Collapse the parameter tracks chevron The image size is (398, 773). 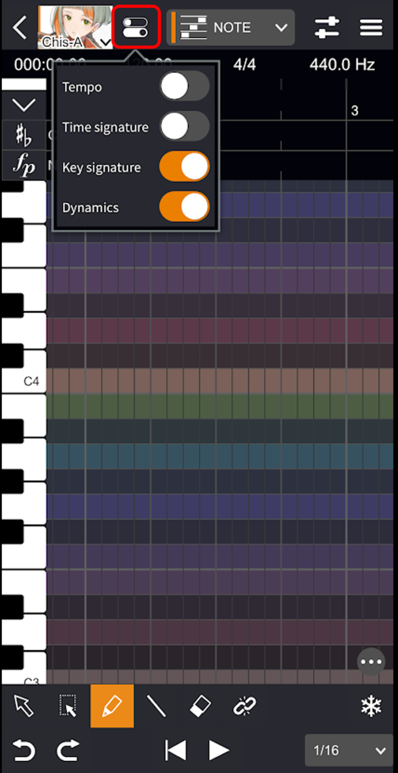[x=24, y=106]
